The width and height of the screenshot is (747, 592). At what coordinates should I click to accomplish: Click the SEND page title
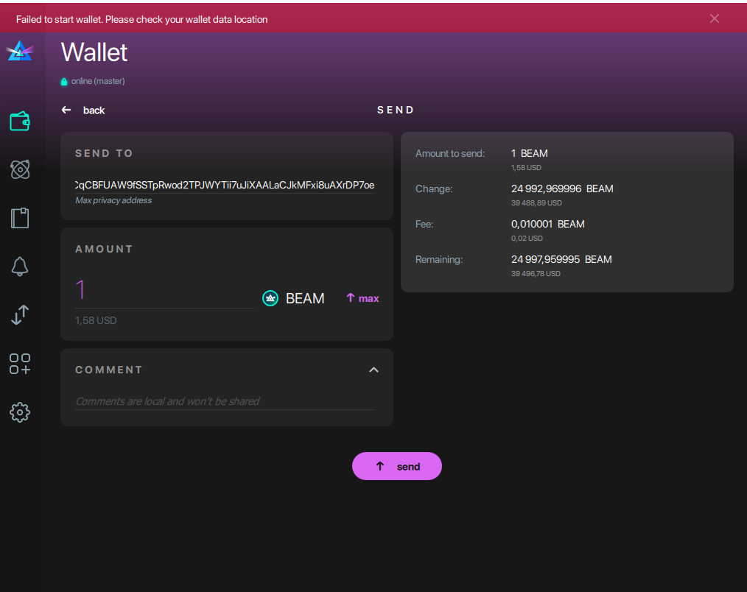[x=396, y=109]
